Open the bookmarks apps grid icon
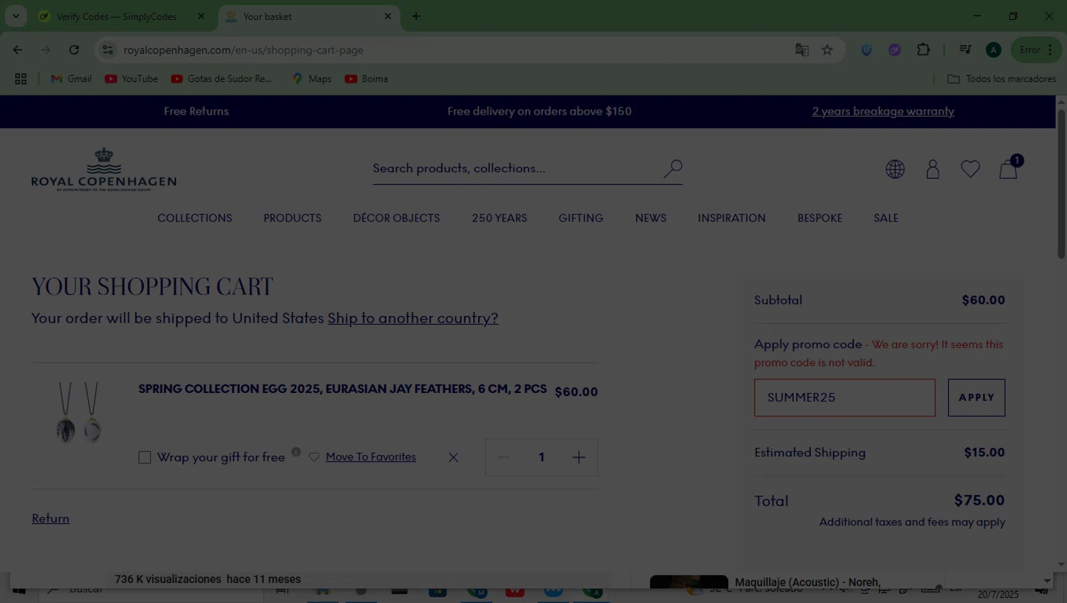Screen dimensions: 1067x603 (x=21, y=79)
